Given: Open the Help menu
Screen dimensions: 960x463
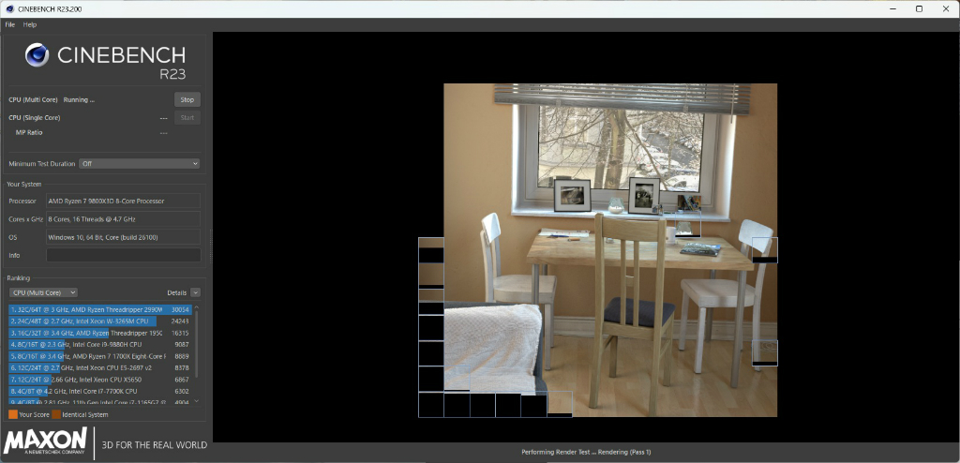Looking at the screenshot, I should pos(30,24).
